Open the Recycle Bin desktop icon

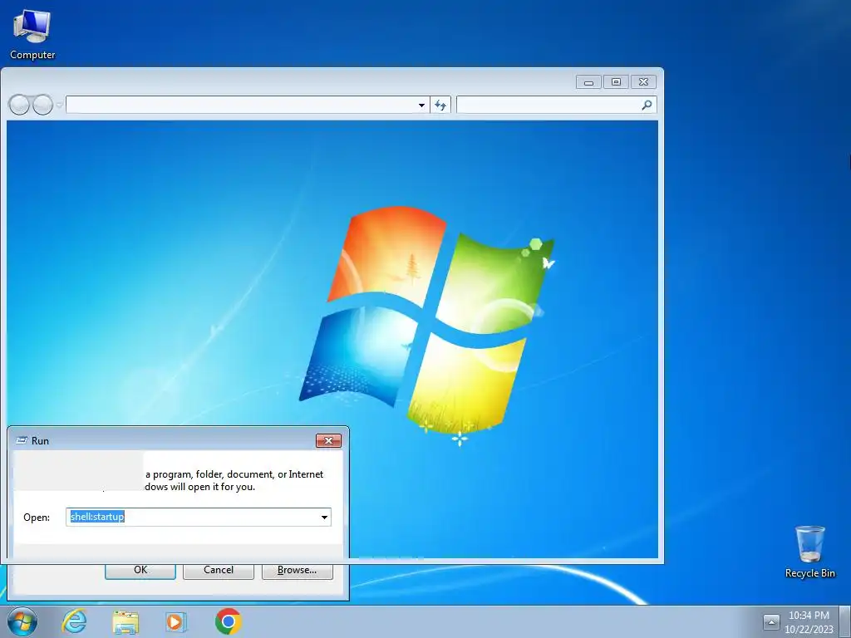tap(809, 552)
